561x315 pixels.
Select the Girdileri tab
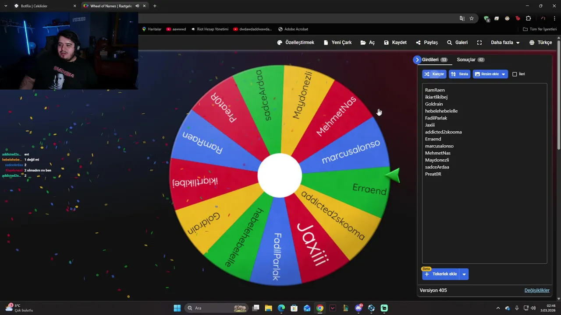point(434,59)
